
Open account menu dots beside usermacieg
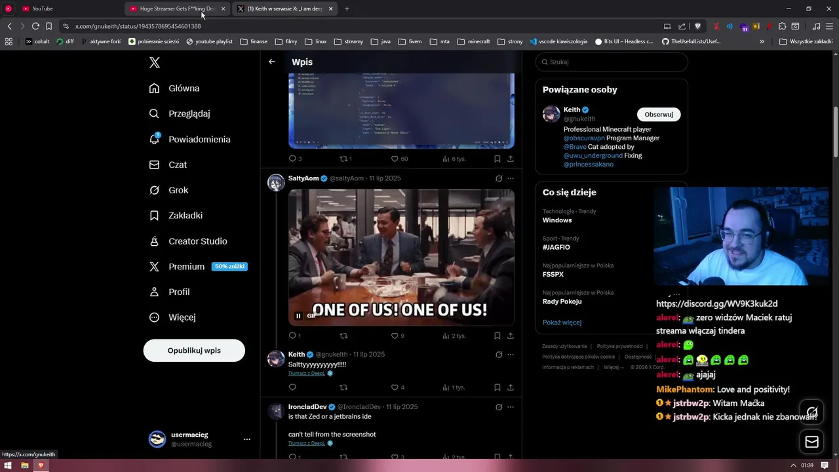pyautogui.click(x=247, y=439)
